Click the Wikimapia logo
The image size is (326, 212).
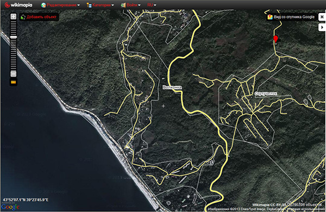(18, 5)
